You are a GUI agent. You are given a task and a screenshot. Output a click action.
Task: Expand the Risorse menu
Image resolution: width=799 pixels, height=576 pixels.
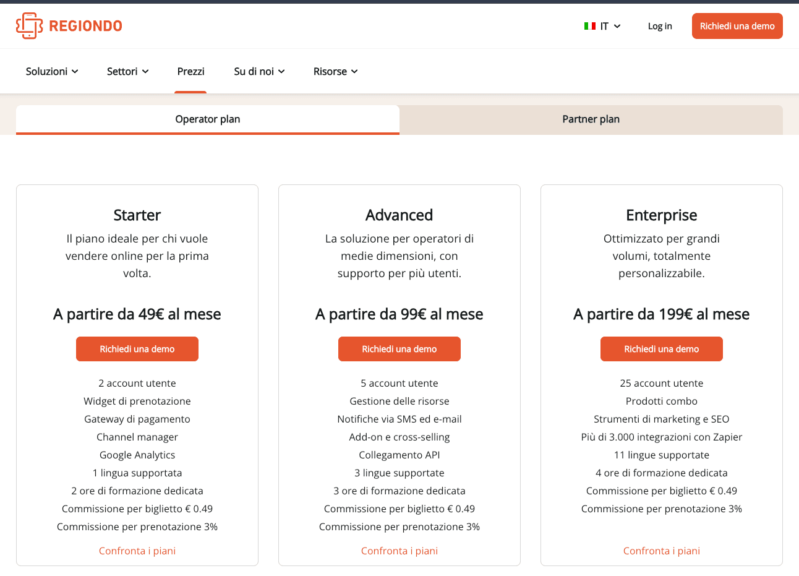point(335,71)
